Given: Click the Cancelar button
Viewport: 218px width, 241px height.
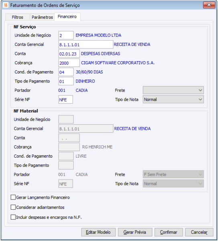Looking at the screenshot, I should [x=199, y=232].
